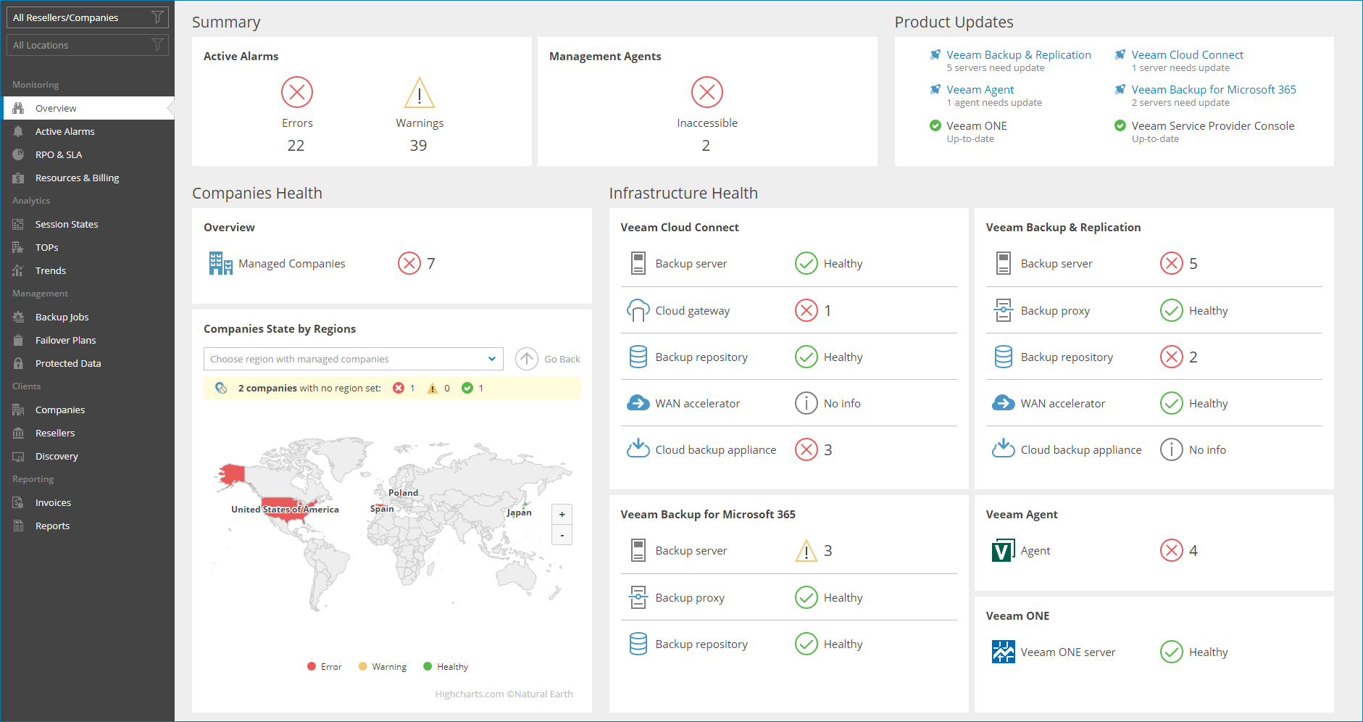Click the Reports document icon
Image resolution: width=1363 pixels, height=722 pixels.
18,526
